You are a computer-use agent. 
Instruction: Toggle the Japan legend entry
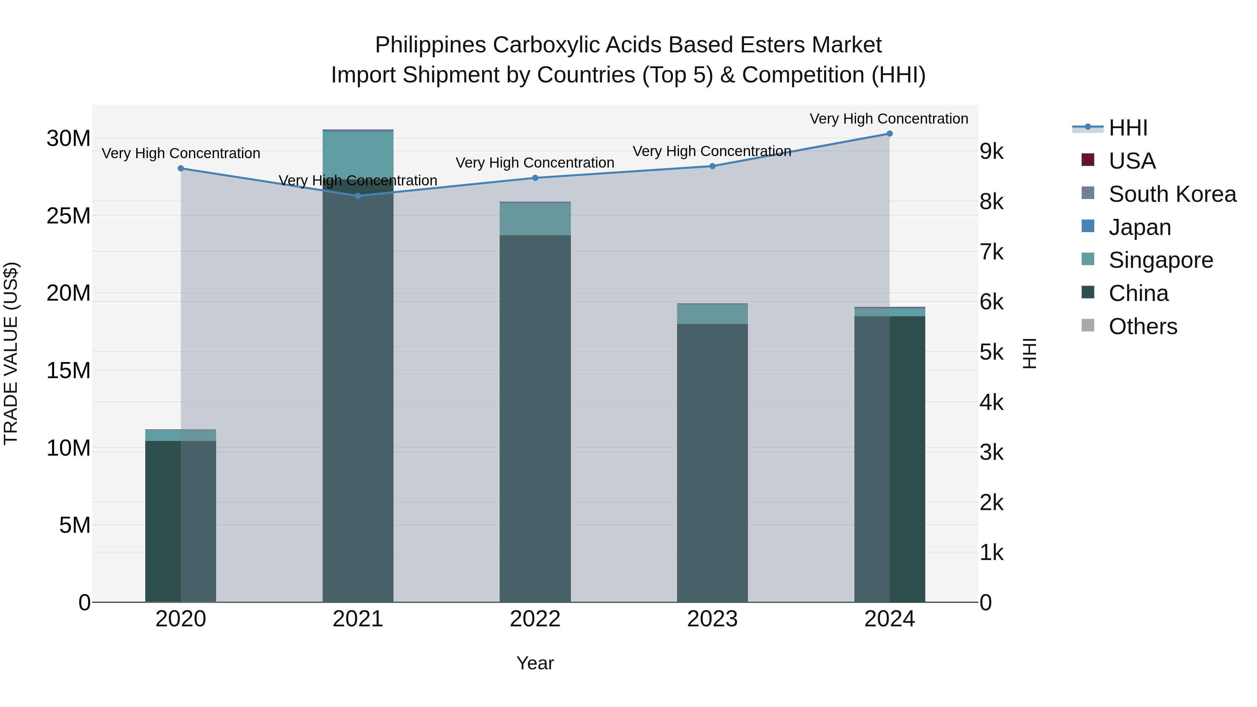1126,227
